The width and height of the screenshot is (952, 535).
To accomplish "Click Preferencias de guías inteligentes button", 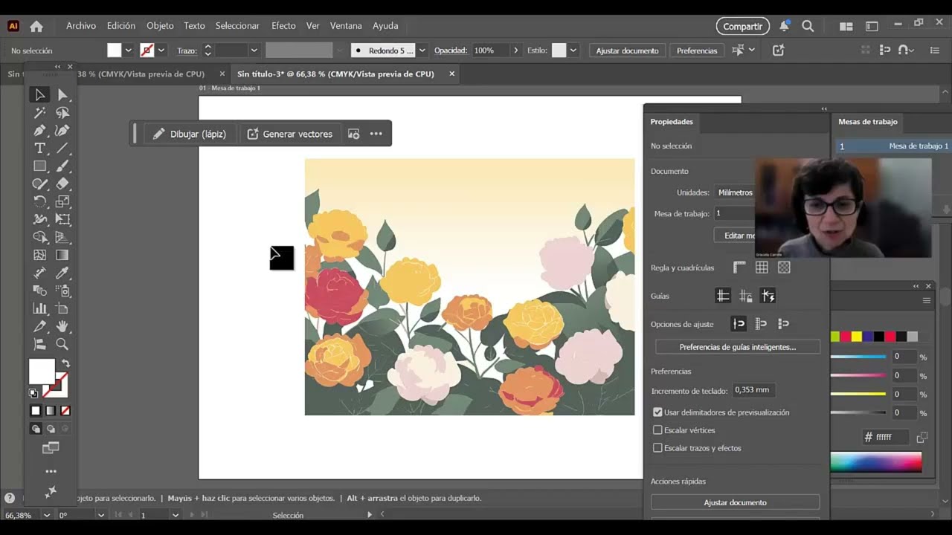I will click(737, 347).
